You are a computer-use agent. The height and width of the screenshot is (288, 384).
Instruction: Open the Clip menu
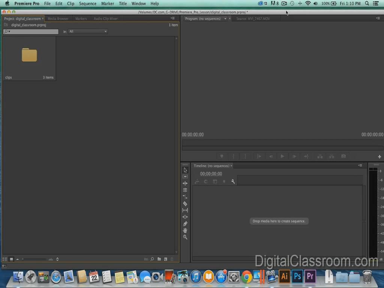tap(70, 3)
